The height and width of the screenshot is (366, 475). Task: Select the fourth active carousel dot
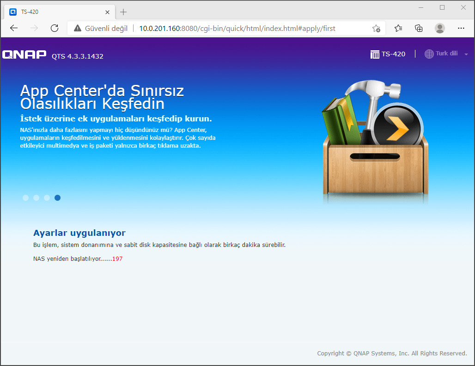click(x=57, y=198)
